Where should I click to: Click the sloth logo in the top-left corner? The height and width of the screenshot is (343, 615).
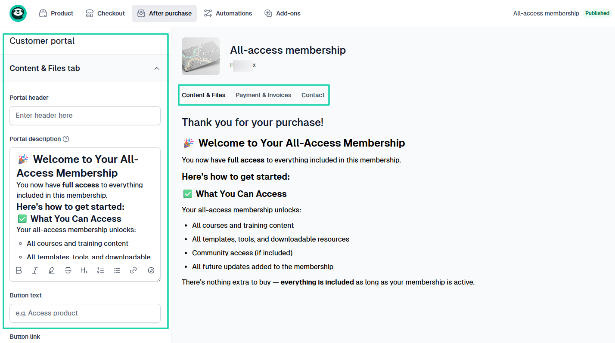point(18,13)
